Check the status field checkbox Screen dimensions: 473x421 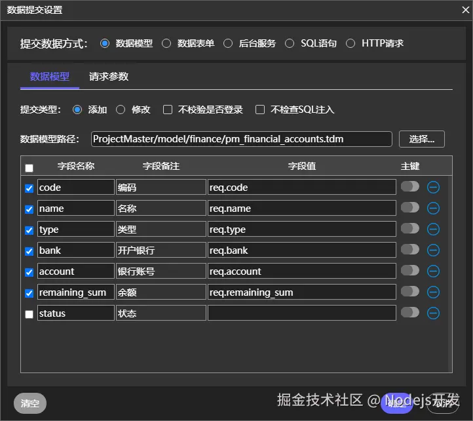(x=29, y=314)
